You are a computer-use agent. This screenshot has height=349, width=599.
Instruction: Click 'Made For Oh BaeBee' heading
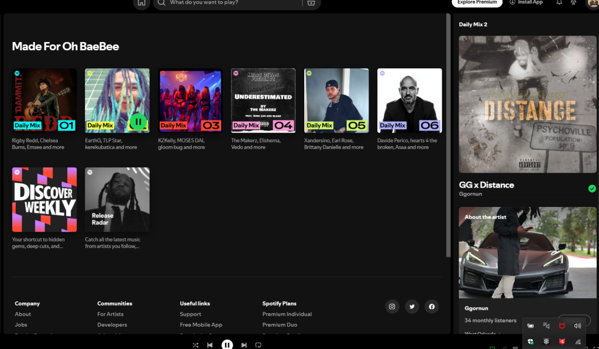tap(66, 46)
